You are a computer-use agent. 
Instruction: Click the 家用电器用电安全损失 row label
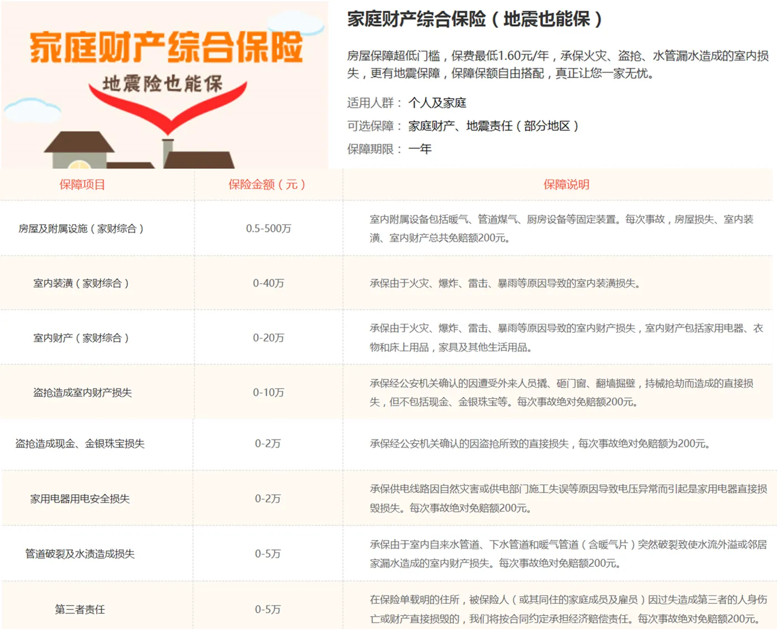click(80, 499)
